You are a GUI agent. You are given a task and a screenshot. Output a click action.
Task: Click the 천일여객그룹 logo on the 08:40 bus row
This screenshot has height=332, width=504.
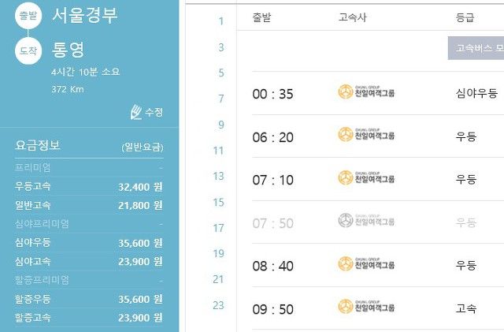(x=366, y=263)
